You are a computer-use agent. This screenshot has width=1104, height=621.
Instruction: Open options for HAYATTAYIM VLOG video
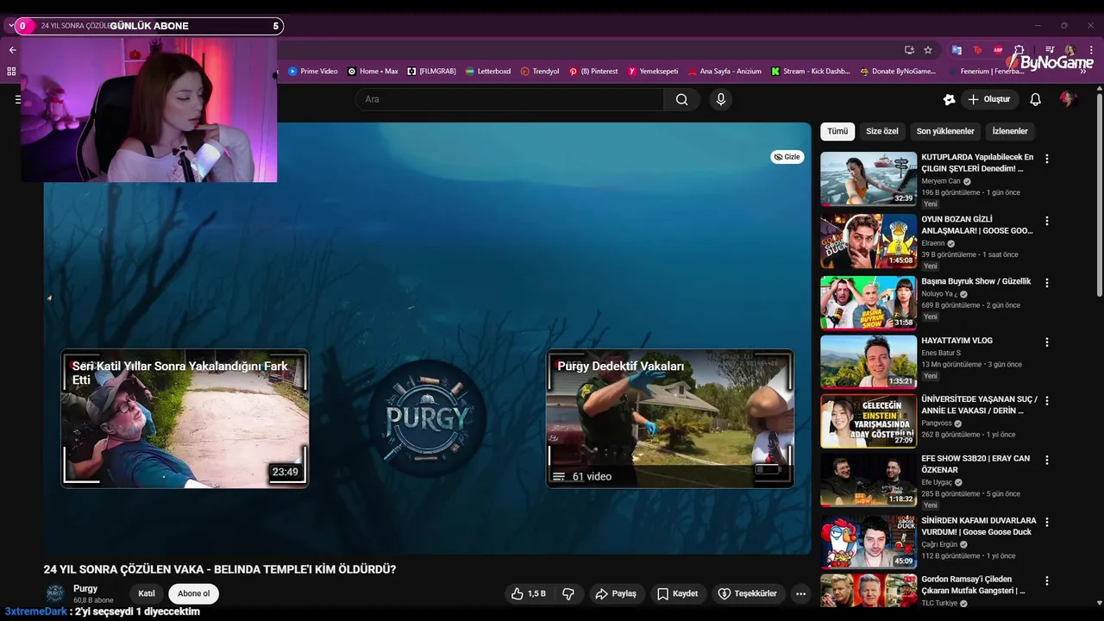(1047, 342)
